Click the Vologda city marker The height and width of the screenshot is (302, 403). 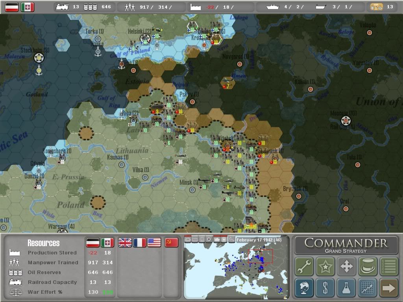coord(369,33)
